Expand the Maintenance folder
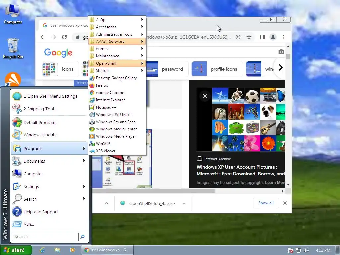340x255 pixels. pyautogui.click(x=117, y=56)
